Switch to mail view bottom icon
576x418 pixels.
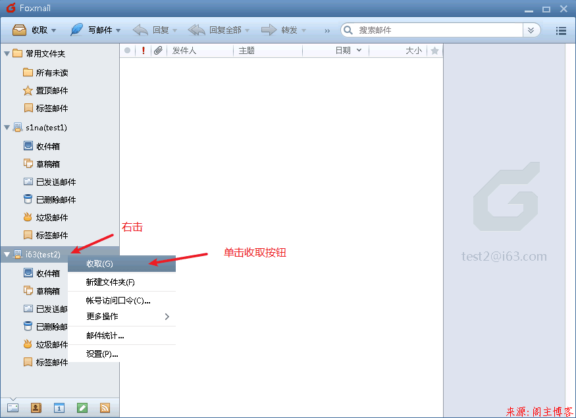click(13, 407)
